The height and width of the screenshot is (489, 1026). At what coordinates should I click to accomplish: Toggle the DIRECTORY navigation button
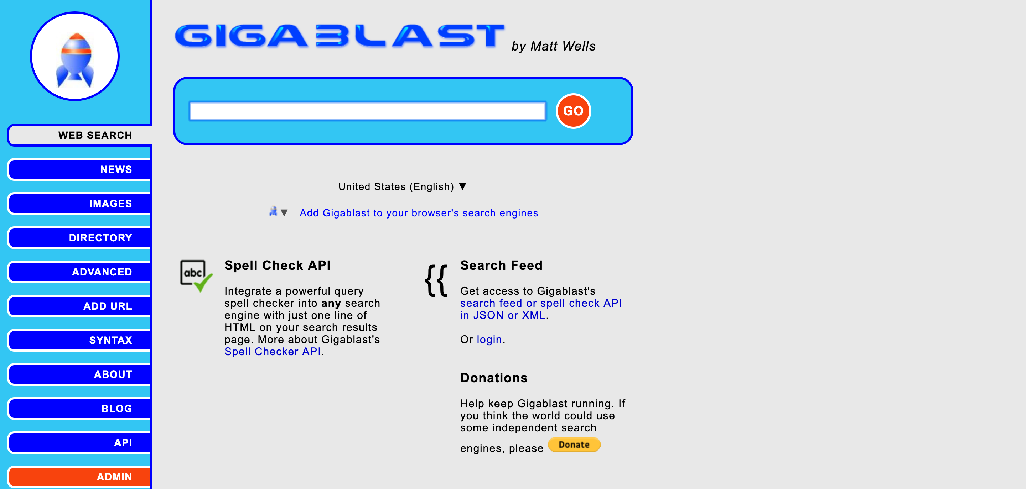tap(75, 237)
